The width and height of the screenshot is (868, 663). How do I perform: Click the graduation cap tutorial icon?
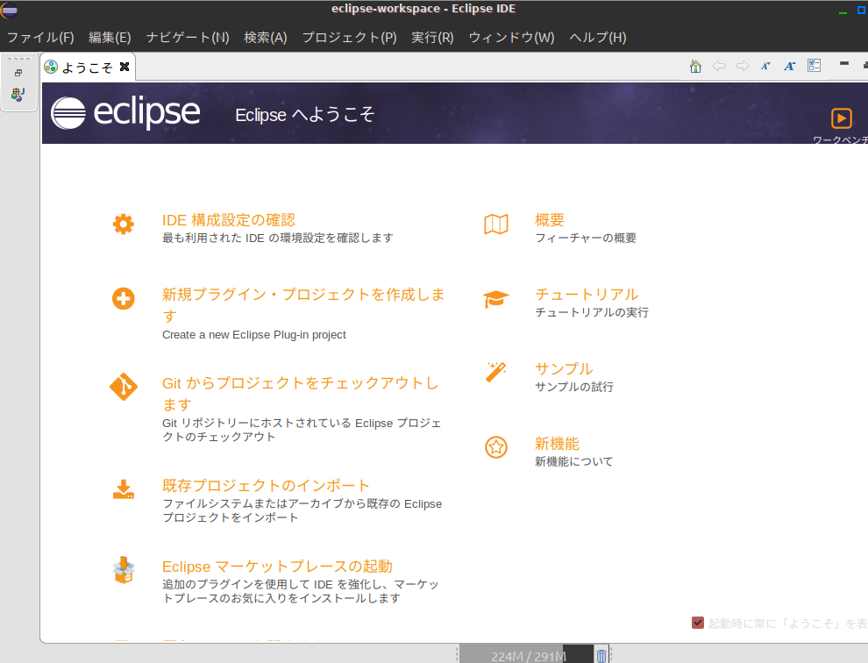(x=496, y=299)
